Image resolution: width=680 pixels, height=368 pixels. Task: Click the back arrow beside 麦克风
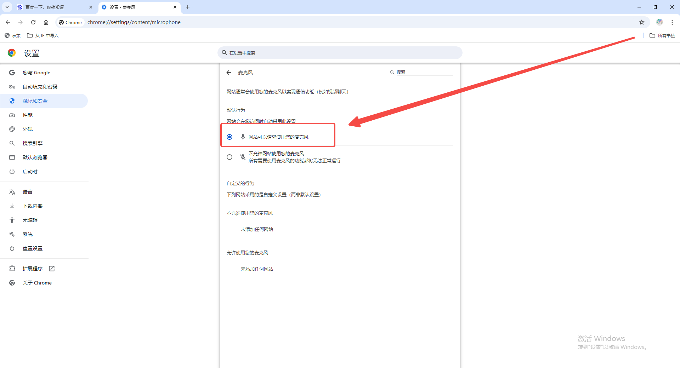pyautogui.click(x=229, y=73)
